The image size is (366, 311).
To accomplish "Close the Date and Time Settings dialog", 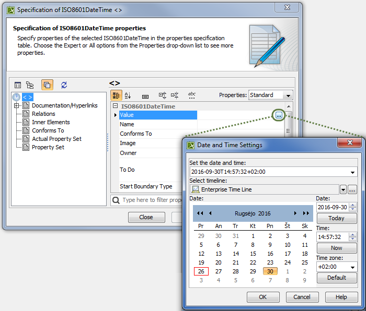I will 349,142.
